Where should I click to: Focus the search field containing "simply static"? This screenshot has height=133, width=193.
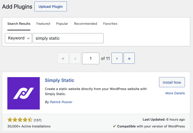68,38
